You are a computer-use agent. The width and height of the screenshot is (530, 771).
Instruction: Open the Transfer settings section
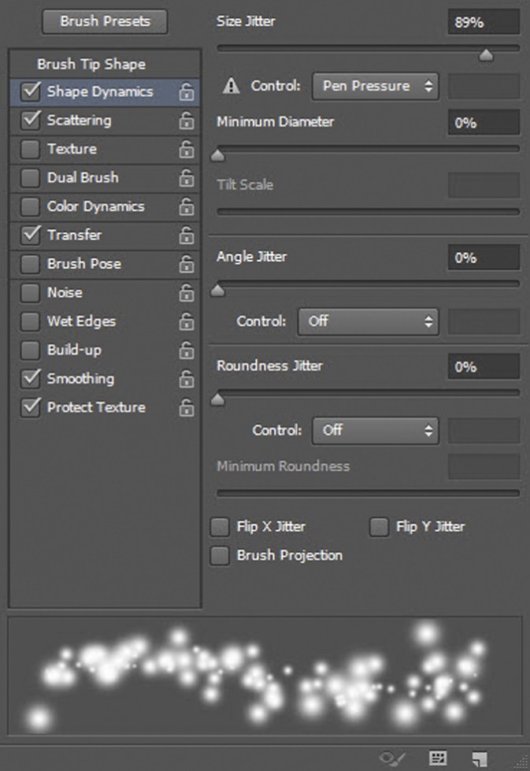74,235
